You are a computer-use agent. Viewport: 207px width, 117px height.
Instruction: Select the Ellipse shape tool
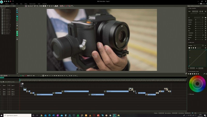pyautogui.click(x=17, y=18)
